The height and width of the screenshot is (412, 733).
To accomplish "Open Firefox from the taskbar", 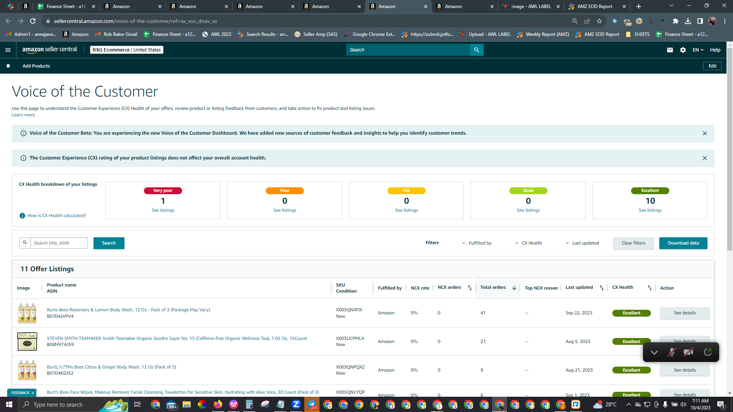I will pyautogui.click(x=218, y=404).
